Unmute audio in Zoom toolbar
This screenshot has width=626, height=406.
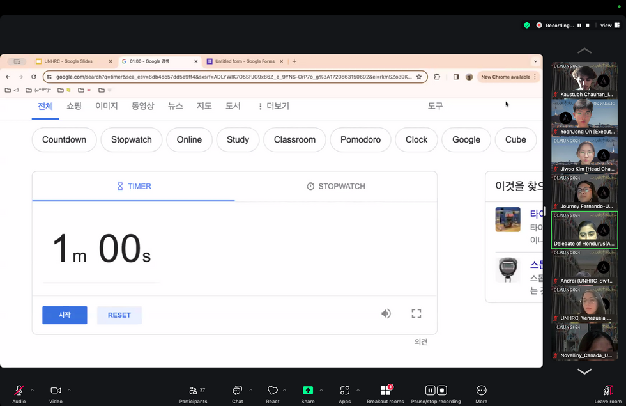tap(19, 394)
